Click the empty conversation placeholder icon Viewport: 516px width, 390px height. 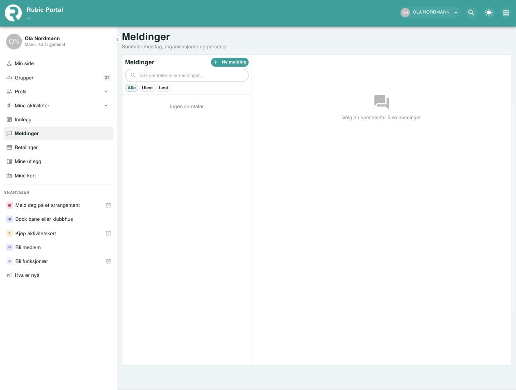(x=381, y=102)
